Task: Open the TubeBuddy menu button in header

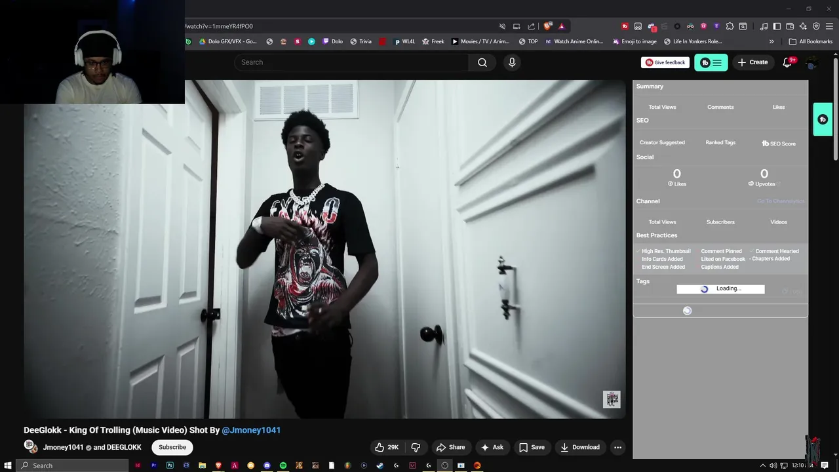Action: (711, 62)
